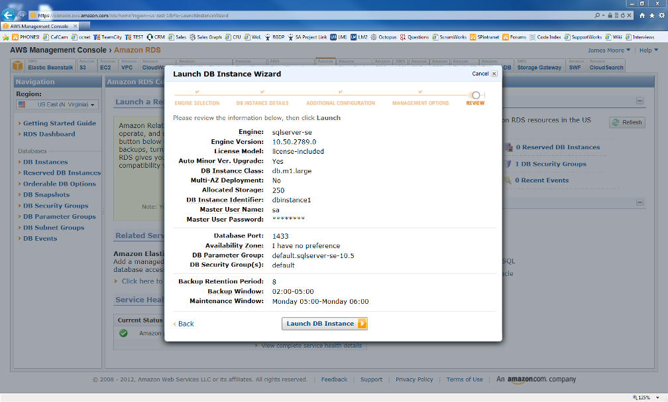The height and width of the screenshot is (402, 668).
Task: Jump to the Management Options step
Action: [420, 103]
